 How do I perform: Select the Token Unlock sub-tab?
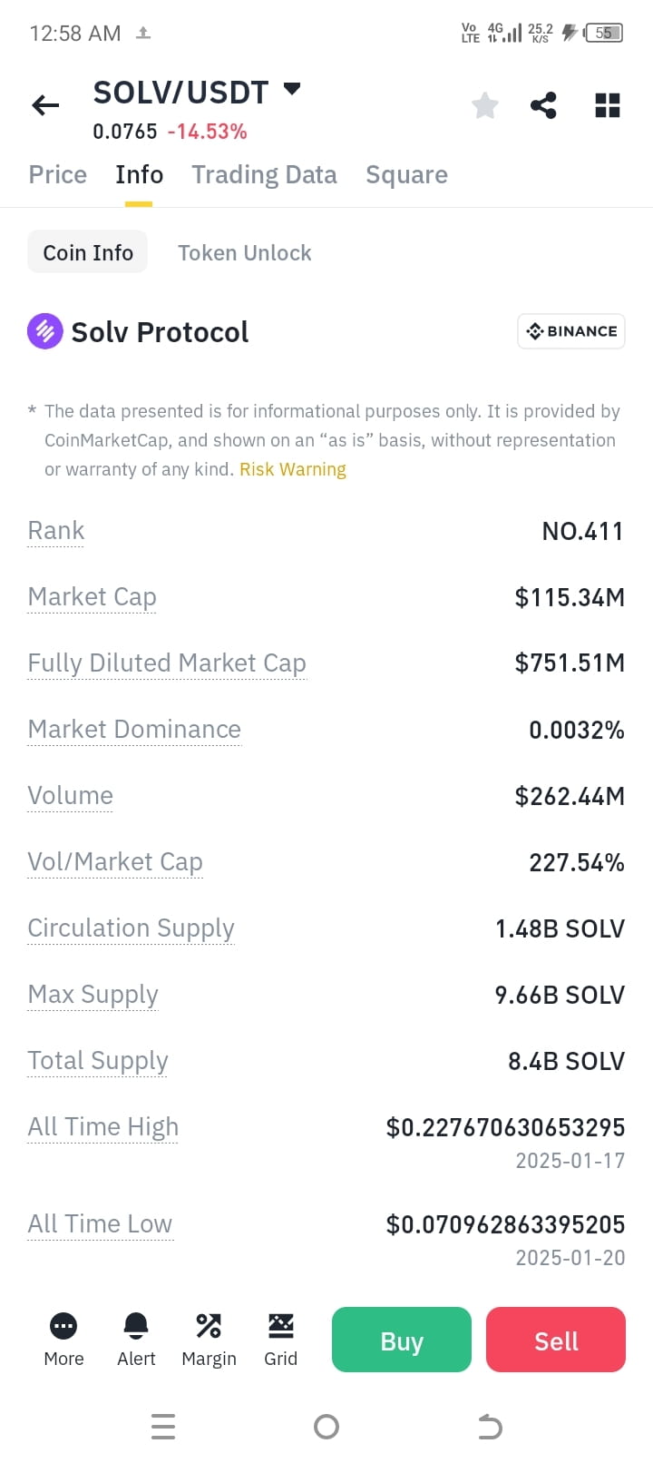[x=245, y=253]
